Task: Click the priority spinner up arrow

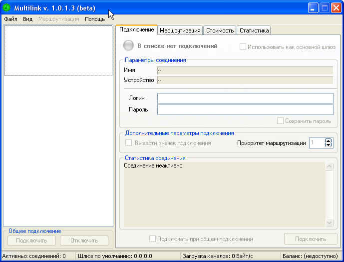Action: [x=328, y=140]
